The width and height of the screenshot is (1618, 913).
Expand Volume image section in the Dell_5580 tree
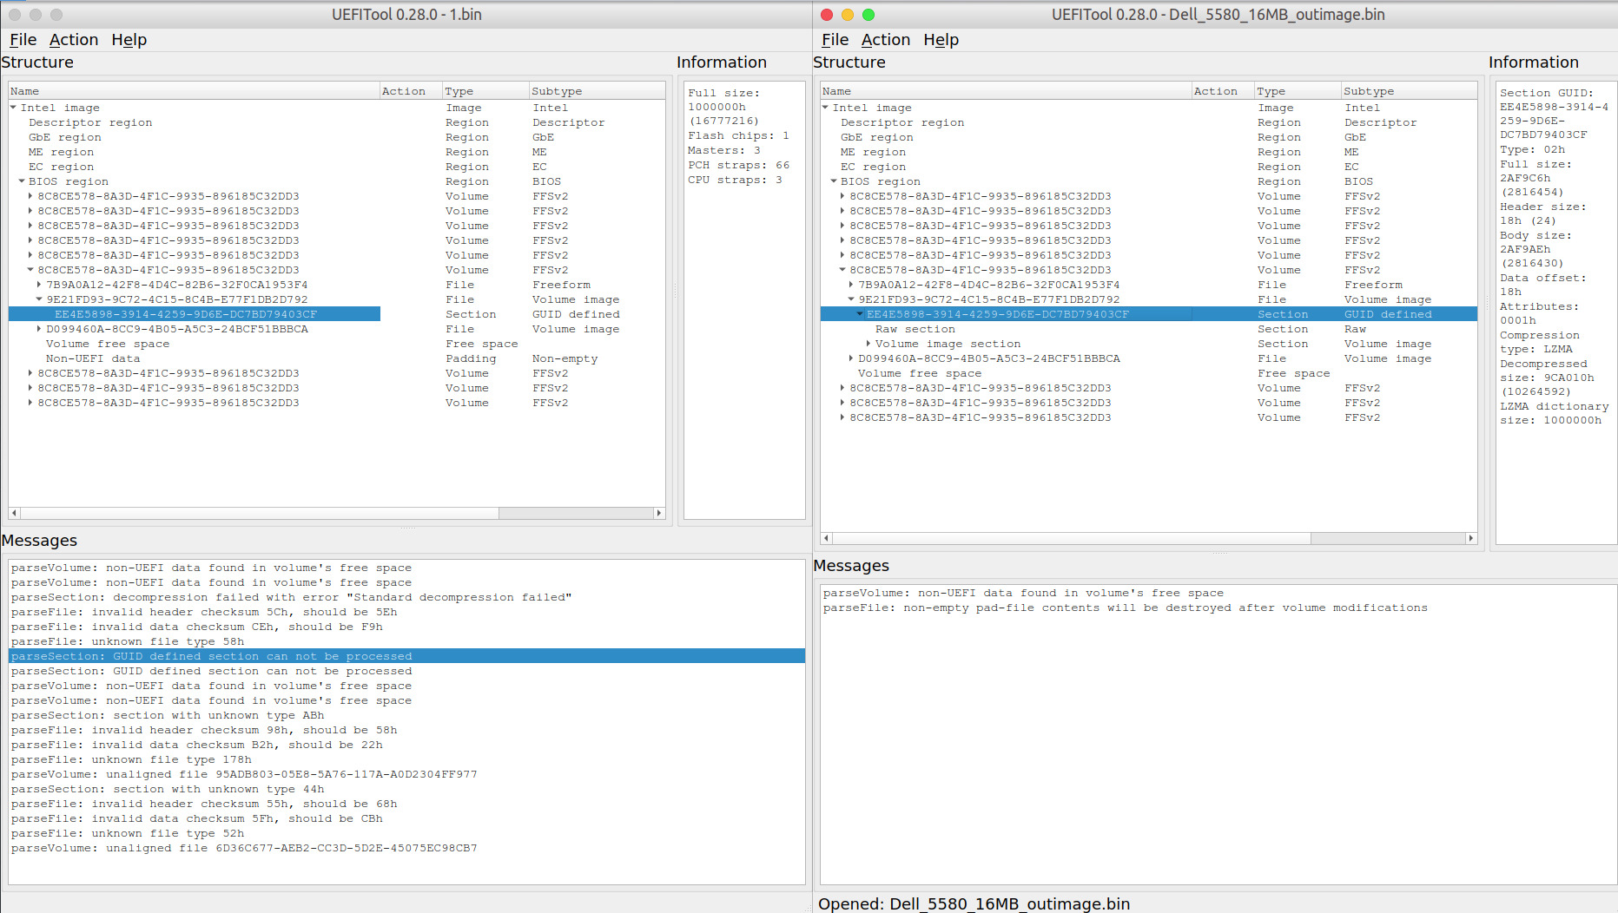(x=868, y=344)
